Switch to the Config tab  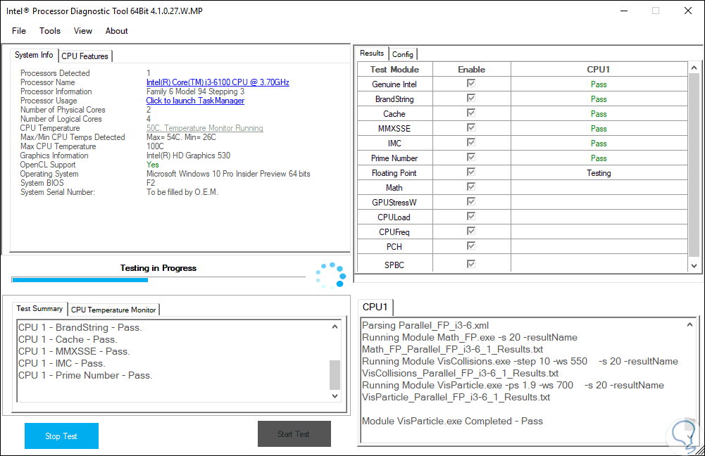coord(402,54)
